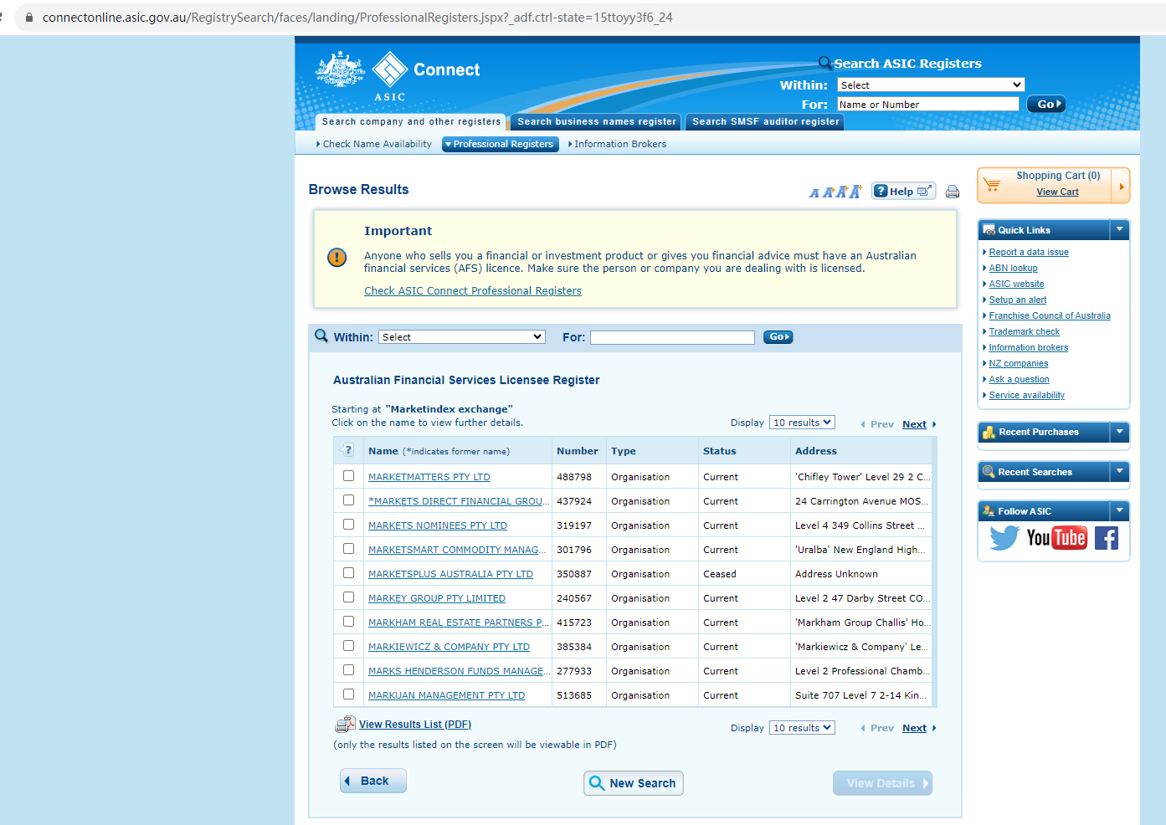The image size is (1166, 825).
Task: Click the Shopping Cart orange arrow
Action: [1121, 186]
